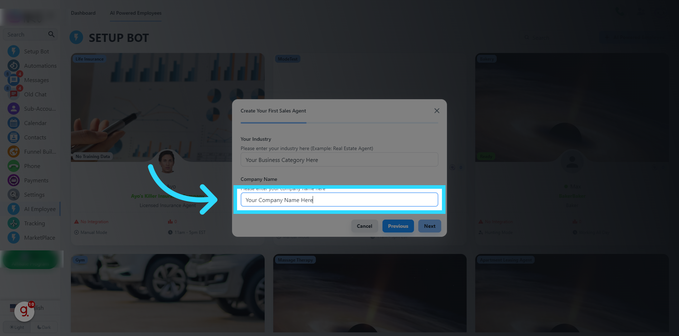Cancel the sales agent creation
This screenshot has width=679, height=336.
coord(365,226)
